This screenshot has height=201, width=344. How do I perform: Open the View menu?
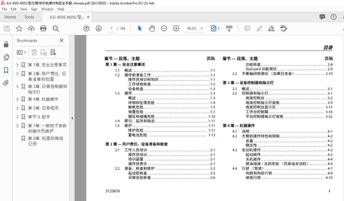point(24,9)
